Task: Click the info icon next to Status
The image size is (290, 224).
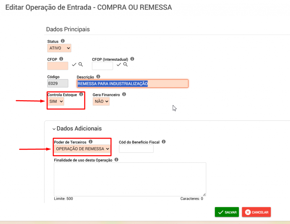Action: point(63,41)
